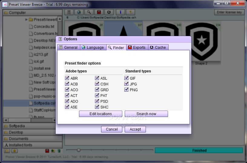This screenshot has height=163, width=247.
Task: Open the Exports tab
Action: pos(137,48)
